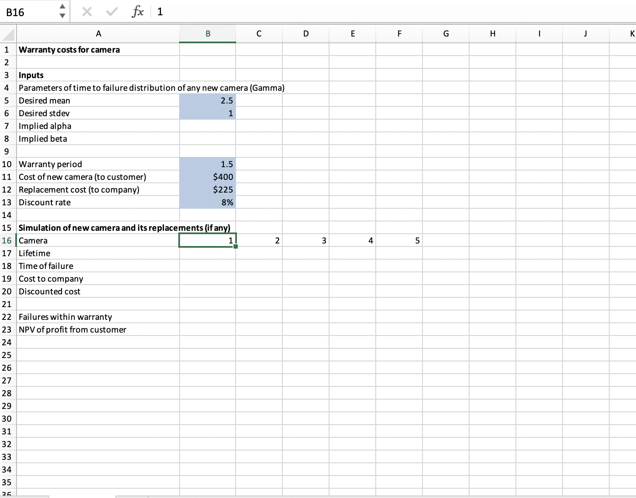Select column E header
Viewport: 636px width, 498px height.
click(x=352, y=34)
